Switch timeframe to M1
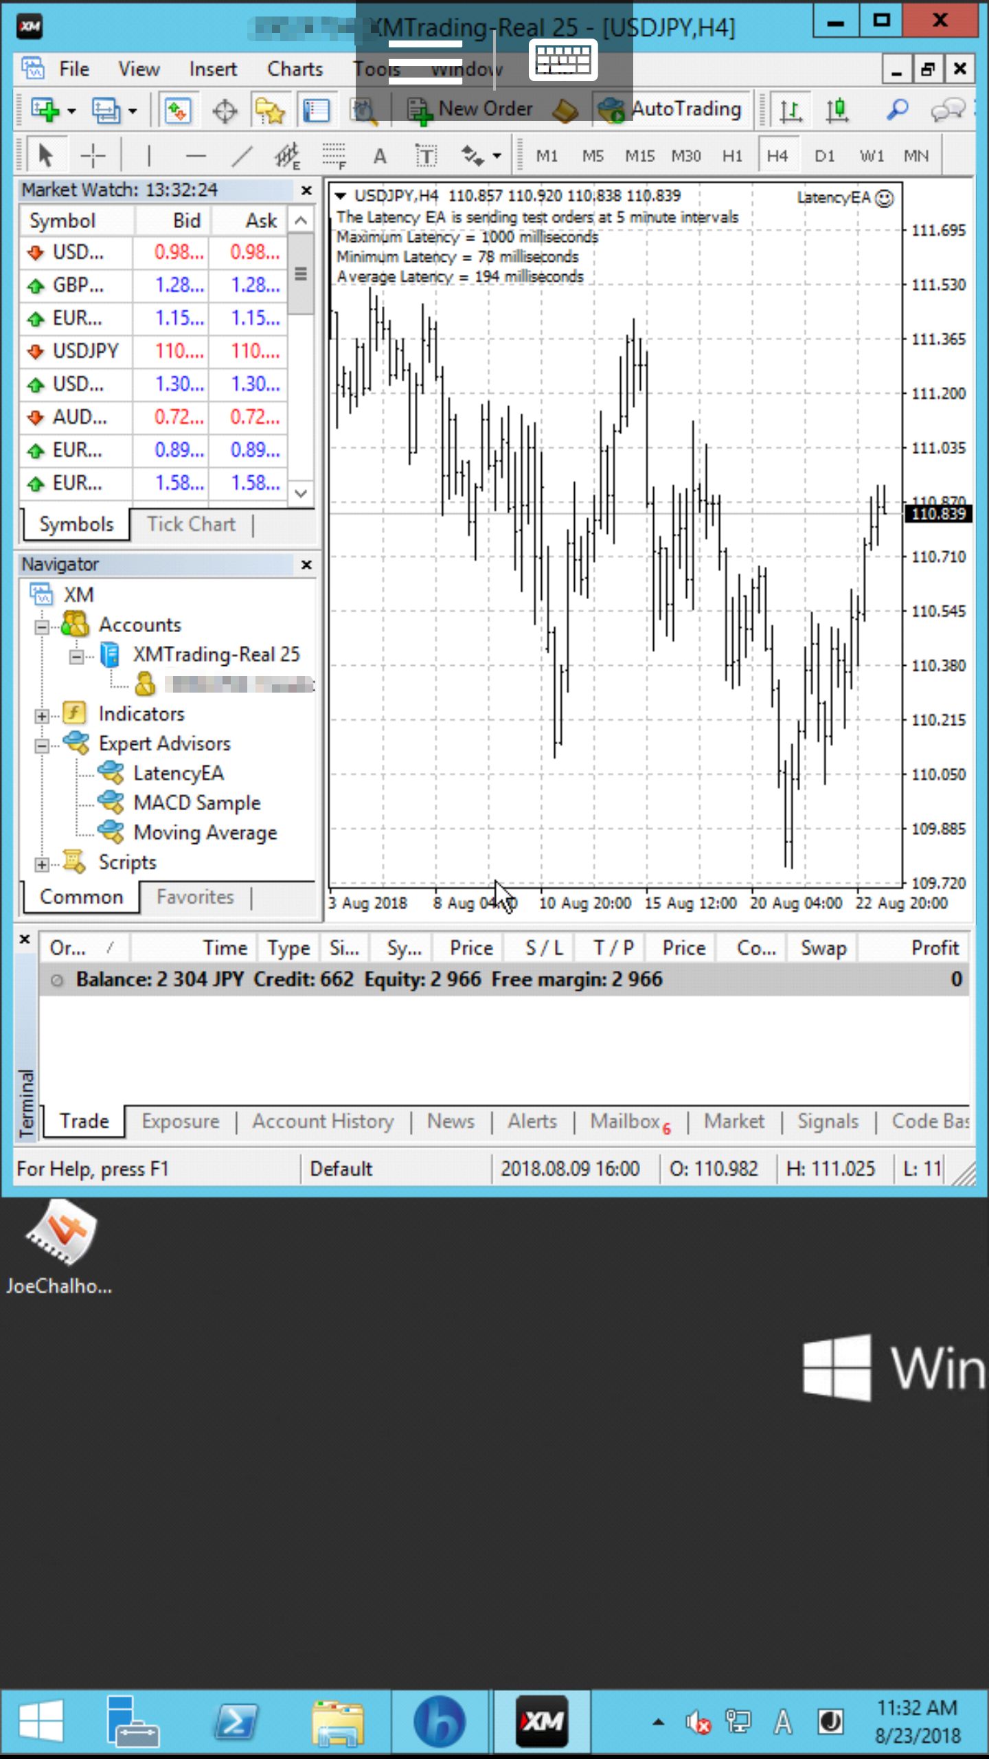 coord(547,156)
